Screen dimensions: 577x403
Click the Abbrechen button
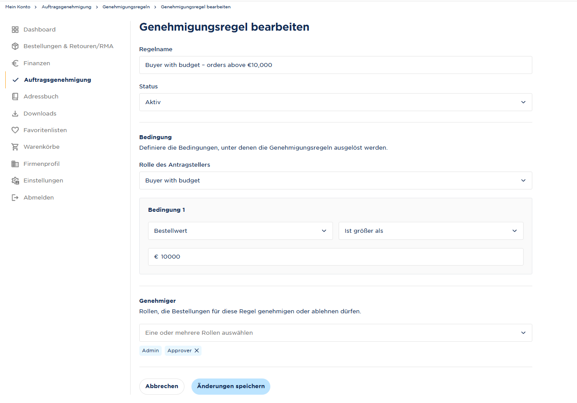pos(162,386)
